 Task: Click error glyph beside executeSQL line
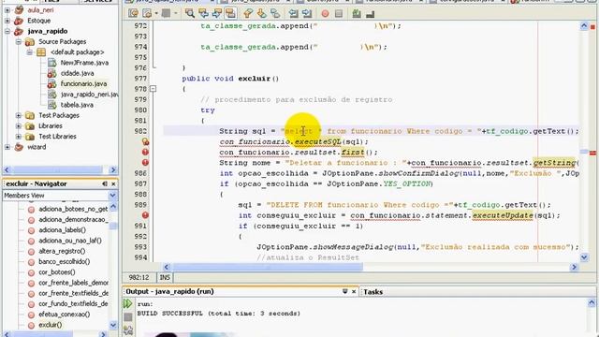[145, 141]
